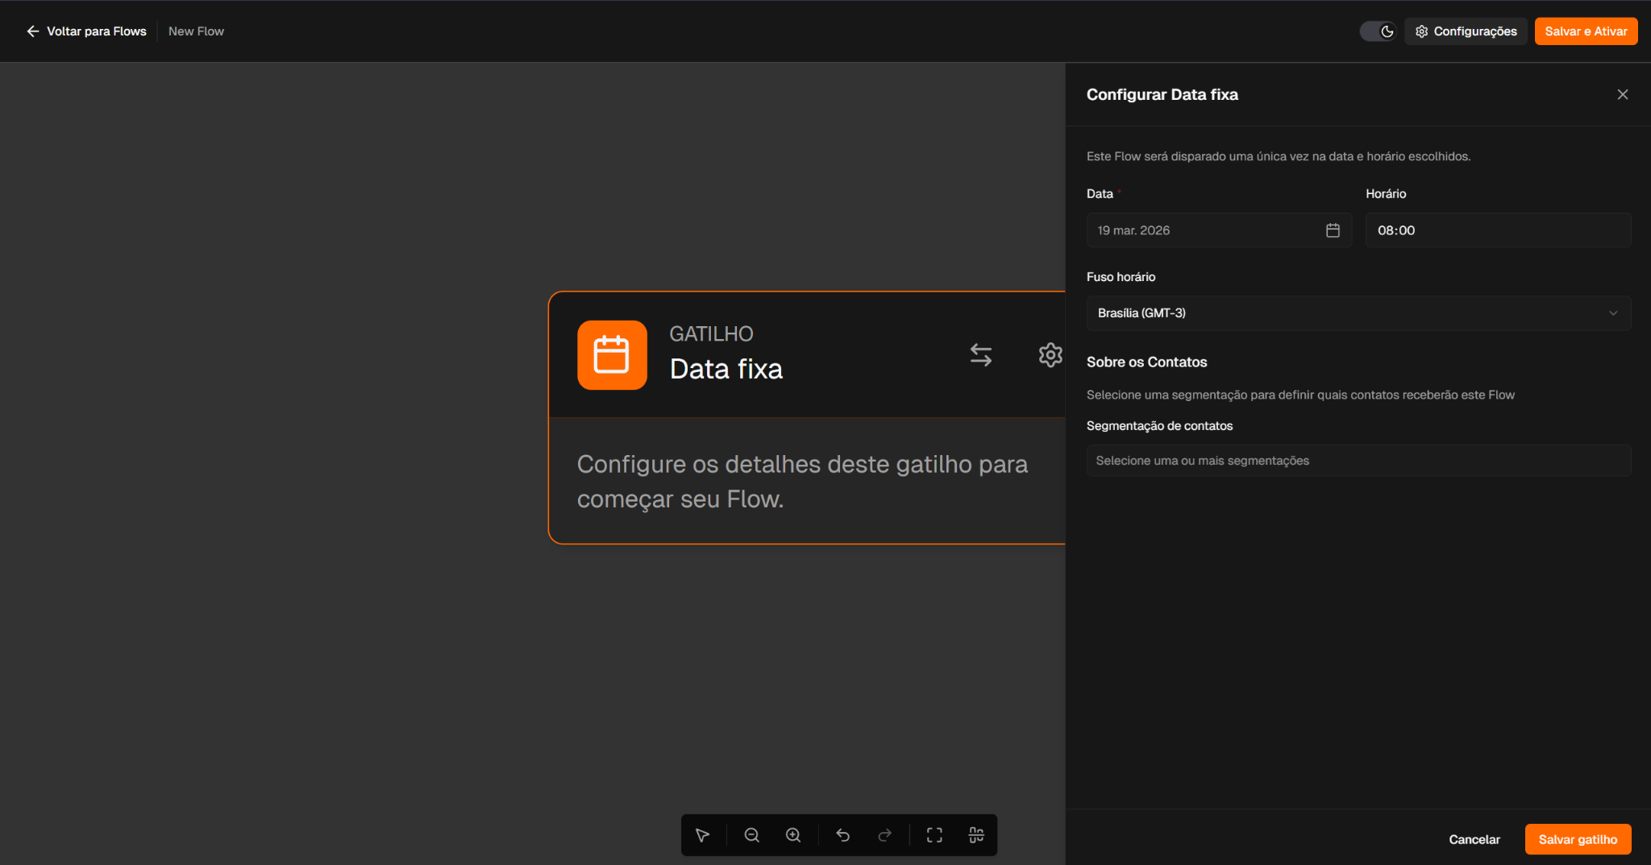Redo canvas action
This screenshot has width=1651, height=865.
[x=884, y=835]
